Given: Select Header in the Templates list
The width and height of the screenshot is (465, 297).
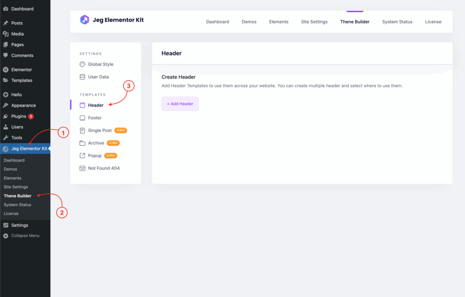Looking at the screenshot, I should tap(95, 105).
